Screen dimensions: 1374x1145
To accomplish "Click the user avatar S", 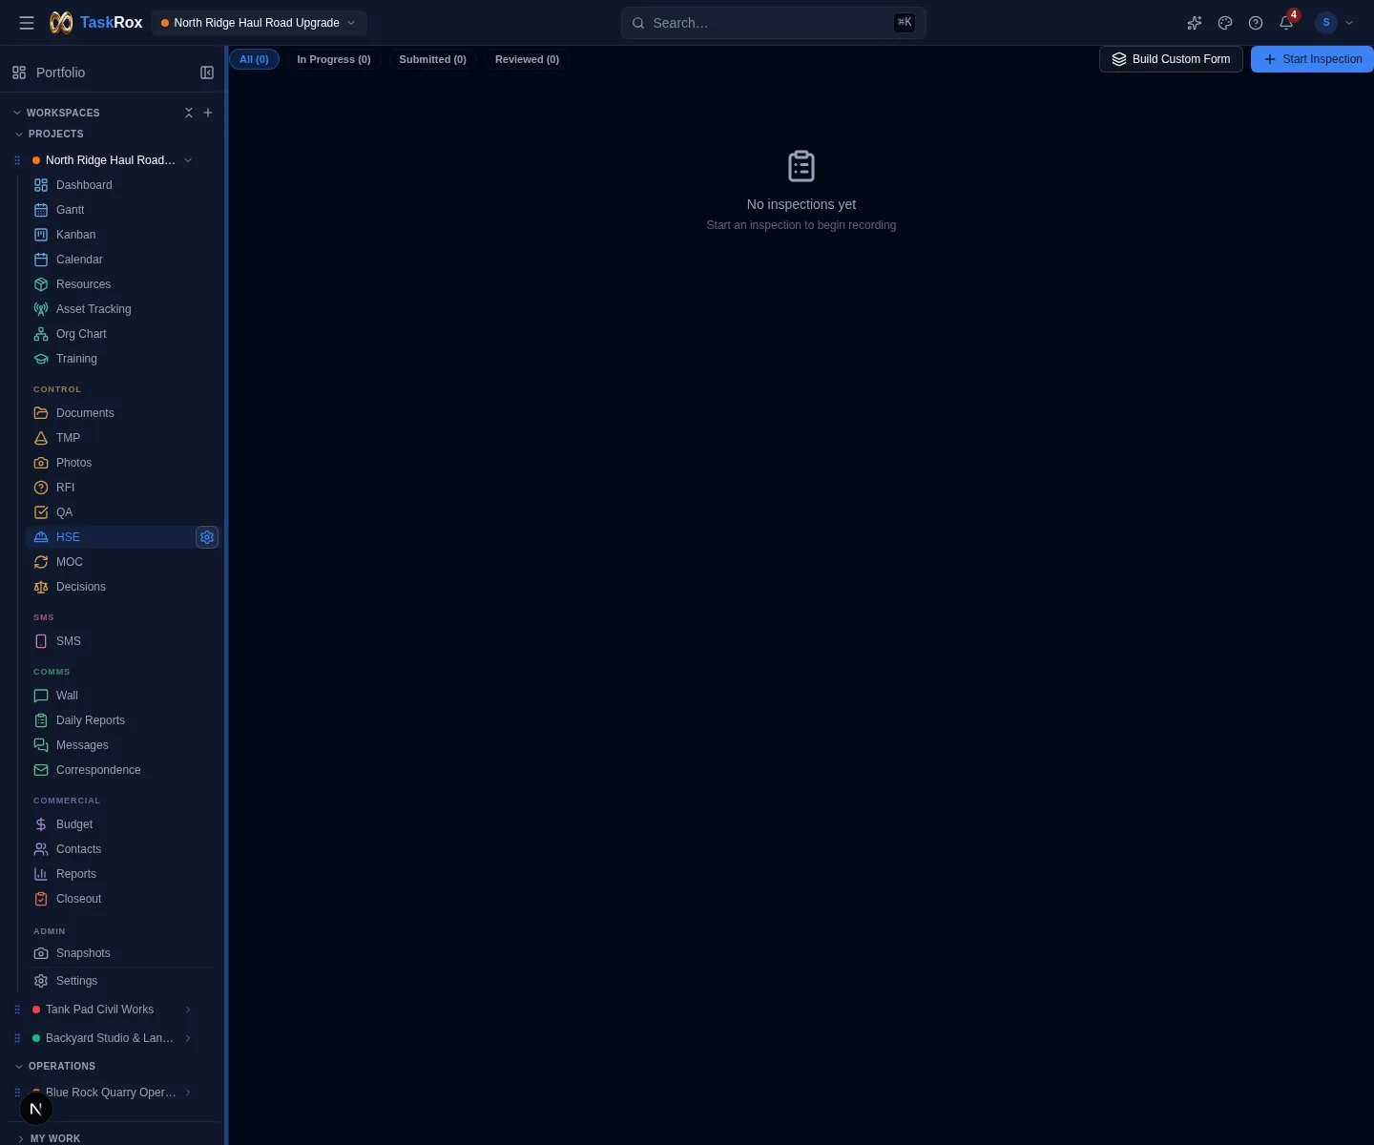I will point(1326,23).
